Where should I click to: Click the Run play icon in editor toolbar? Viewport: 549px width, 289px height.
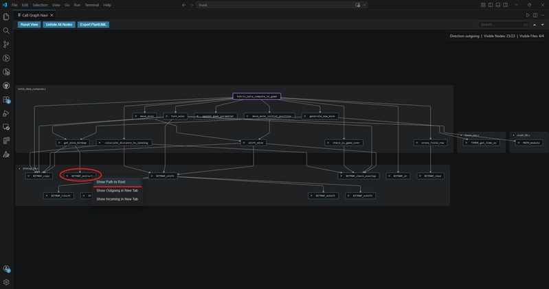[x=528, y=15]
